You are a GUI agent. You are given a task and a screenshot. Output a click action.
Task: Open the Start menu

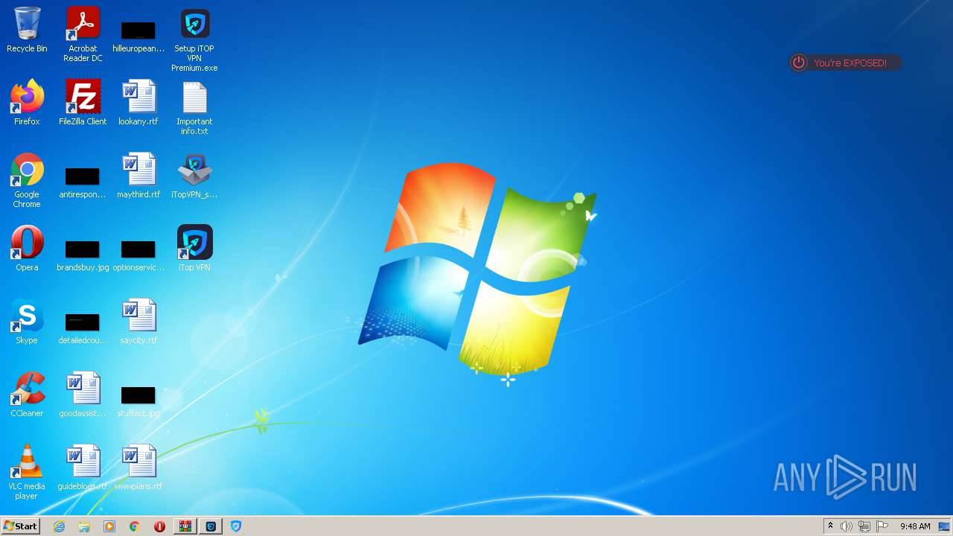point(20,526)
